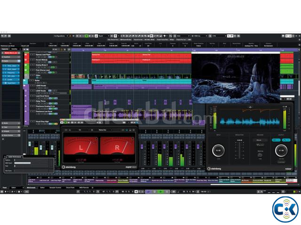Open the Touch automation mode dropdown
The height and width of the screenshot is (225, 301).
(x=104, y=36)
